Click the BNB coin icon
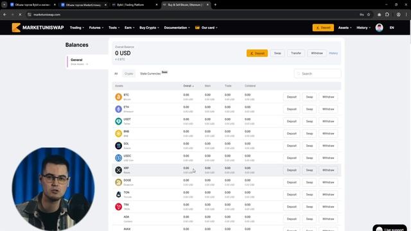This screenshot has width=411, height=231. tap(118, 133)
